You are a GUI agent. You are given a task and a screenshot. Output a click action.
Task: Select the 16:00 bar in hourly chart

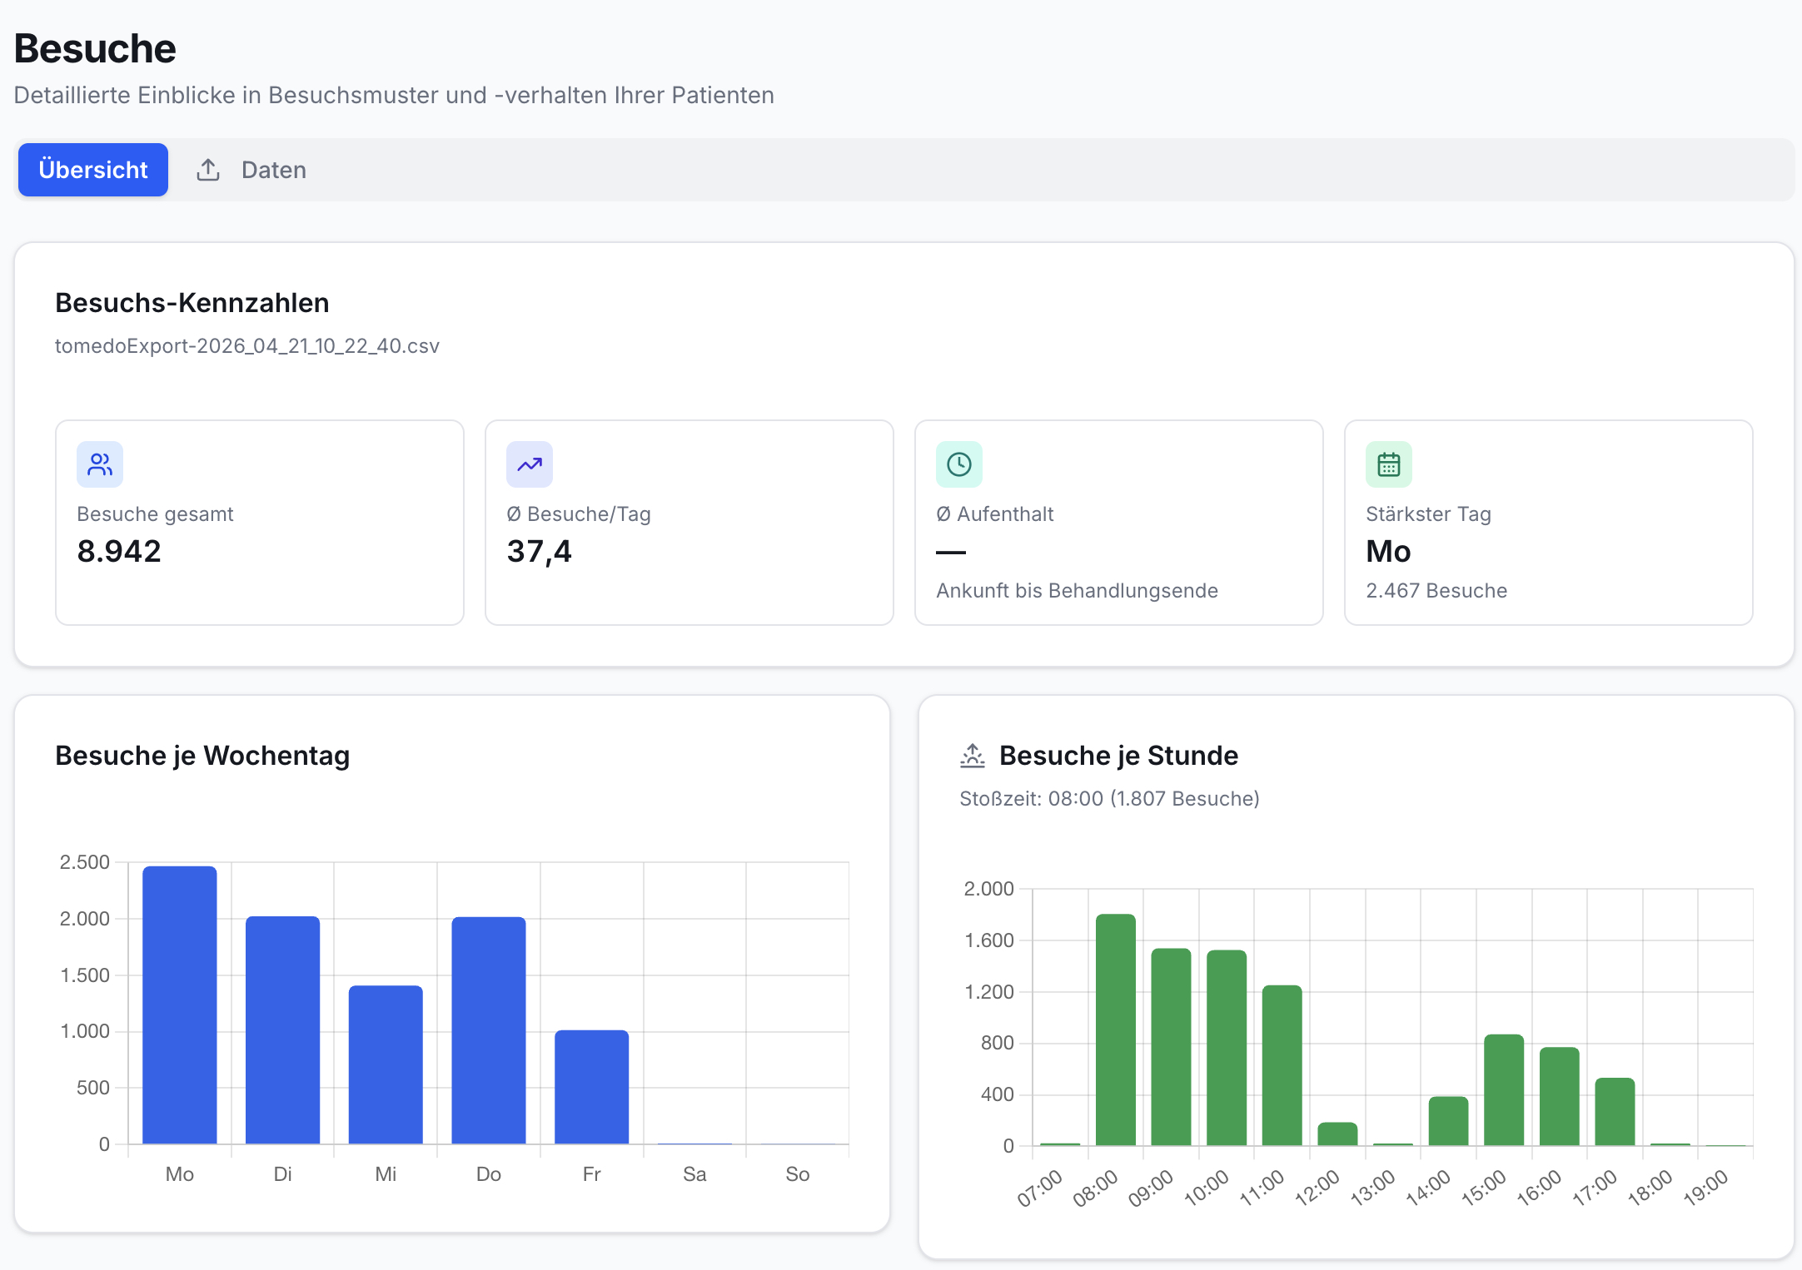click(x=1560, y=1096)
